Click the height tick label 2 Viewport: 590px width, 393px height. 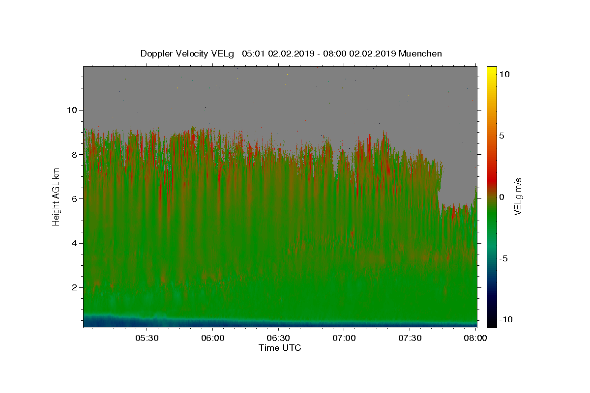tap(75, 287)
